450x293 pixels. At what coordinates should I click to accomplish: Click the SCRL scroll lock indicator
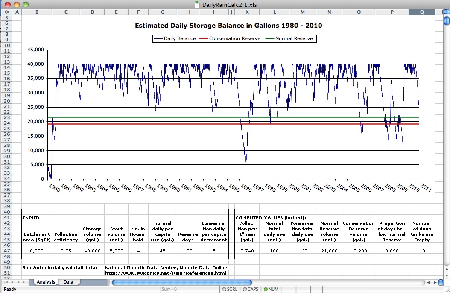pyautogui.click(x=230, y=289)
